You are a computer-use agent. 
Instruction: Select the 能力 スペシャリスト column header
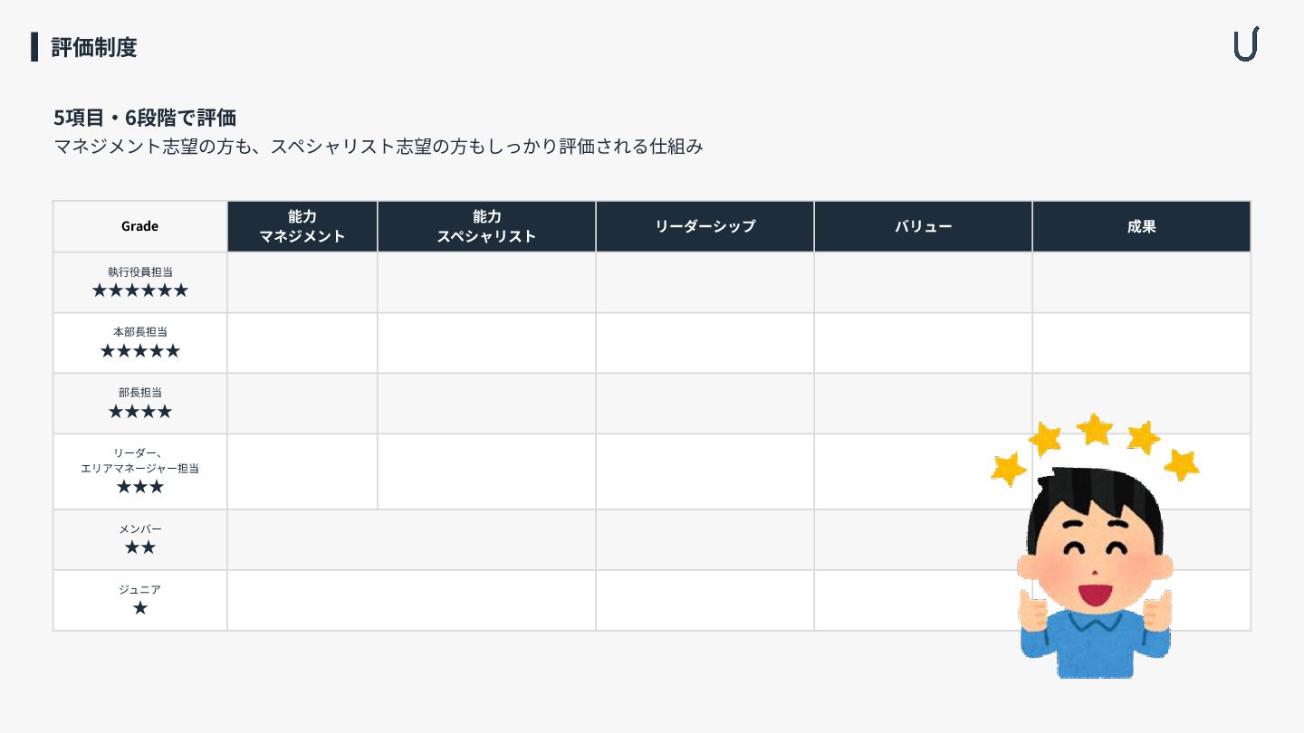tap(486, 226)
